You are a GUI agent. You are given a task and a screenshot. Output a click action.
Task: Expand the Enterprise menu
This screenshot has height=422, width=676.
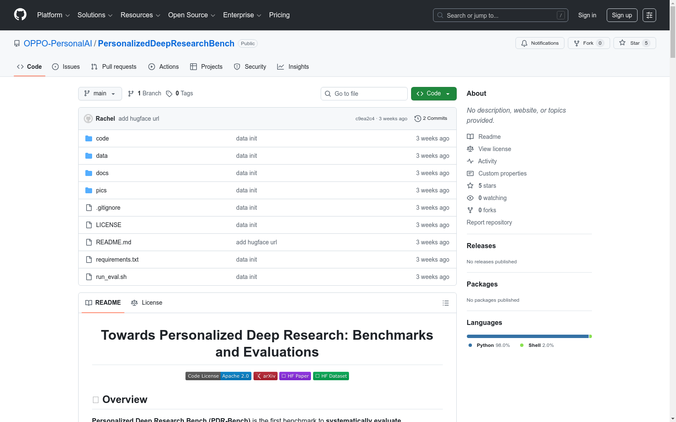[242, 15]
